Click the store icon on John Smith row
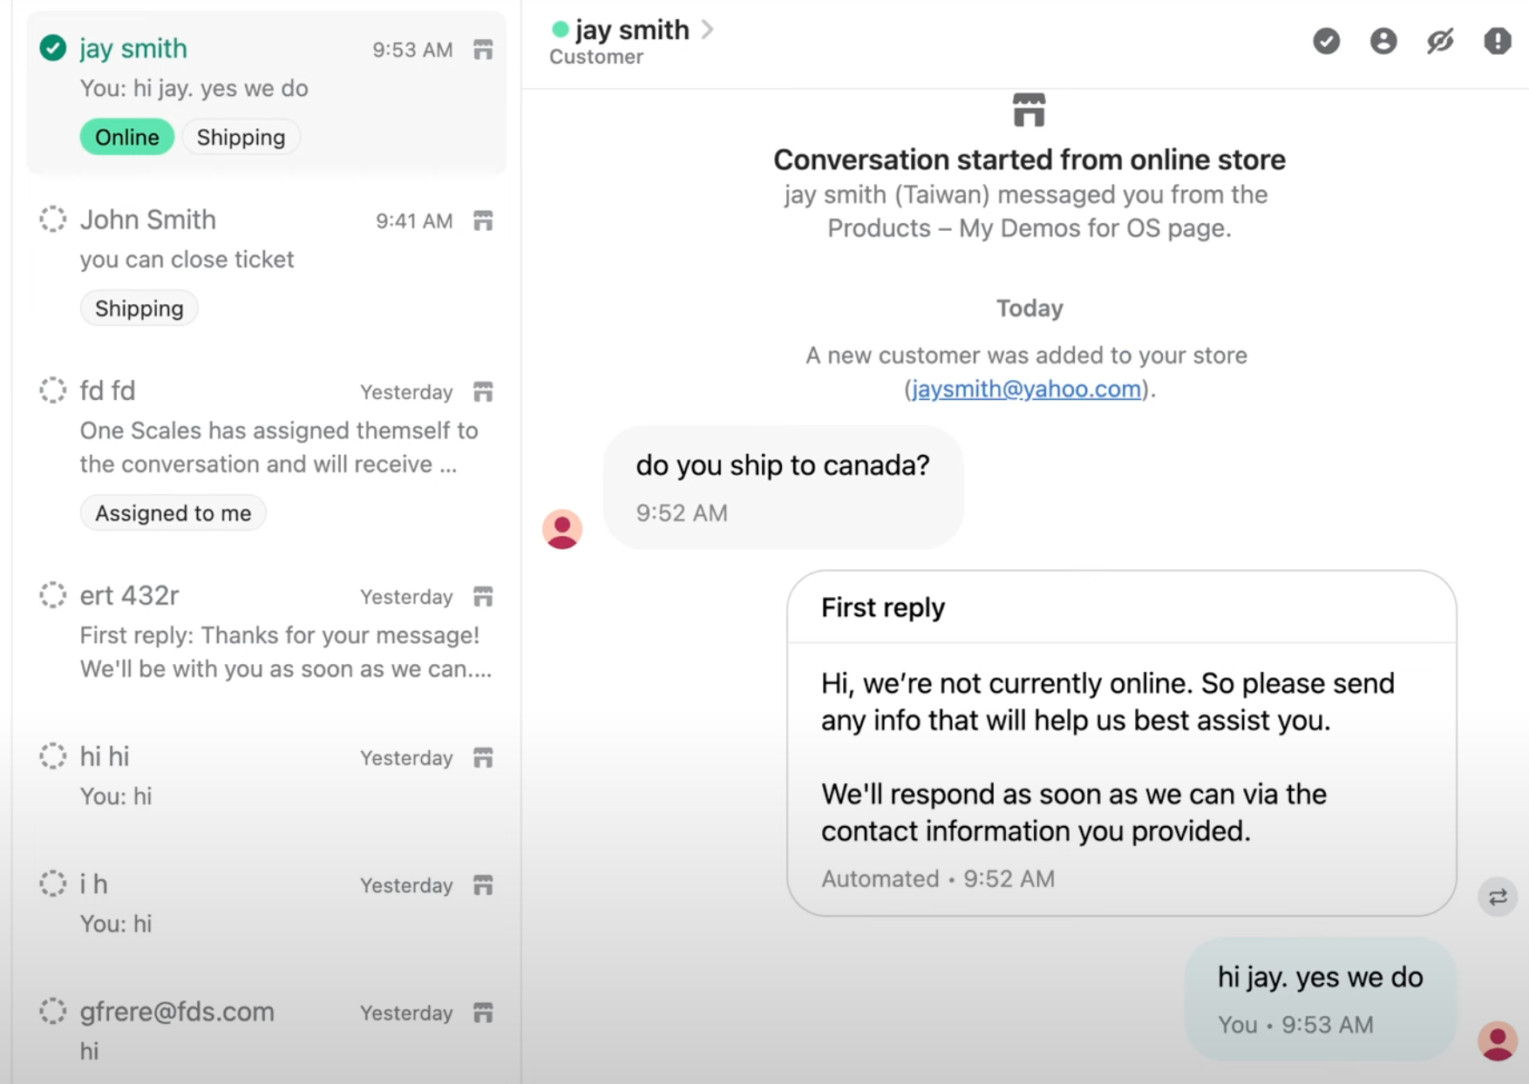Viewport: 1529px width, 1084px height. coord(483,221)
